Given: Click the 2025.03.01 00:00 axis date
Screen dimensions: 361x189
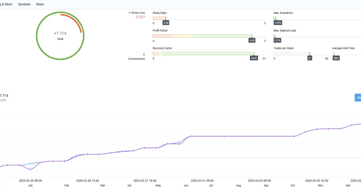Looking at the screenshot, I should tap(202, 181).
